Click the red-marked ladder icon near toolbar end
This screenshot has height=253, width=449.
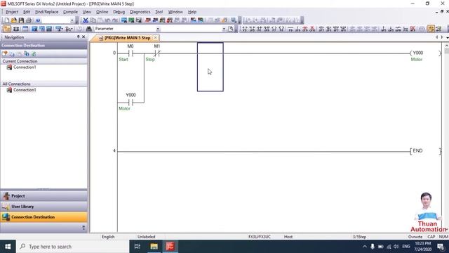[413, 29]
